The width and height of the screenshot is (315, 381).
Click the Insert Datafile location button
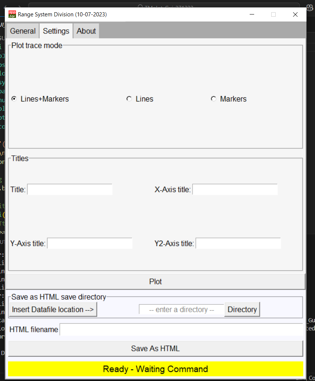(x=53, y=309)
